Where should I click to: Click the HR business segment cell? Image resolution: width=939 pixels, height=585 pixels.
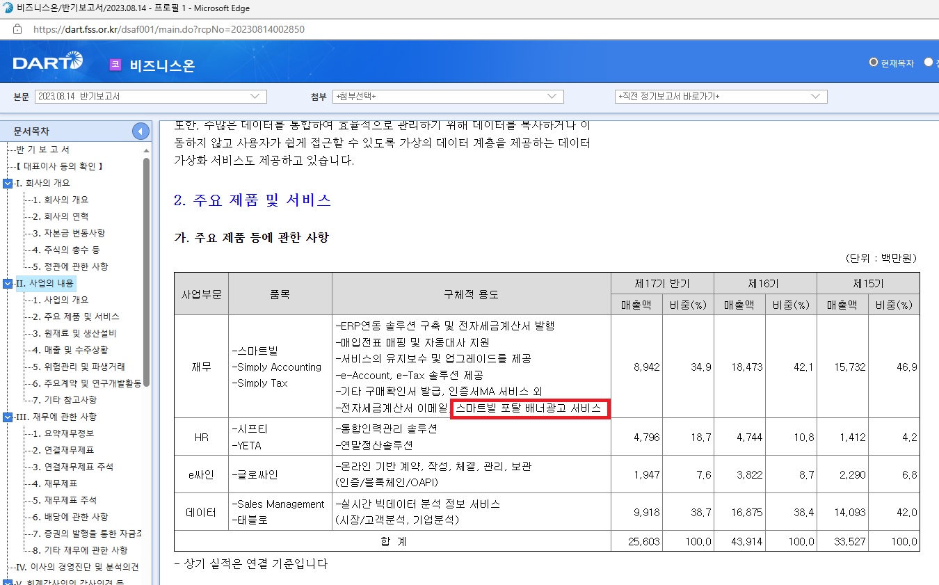click(x=201, y=437)
